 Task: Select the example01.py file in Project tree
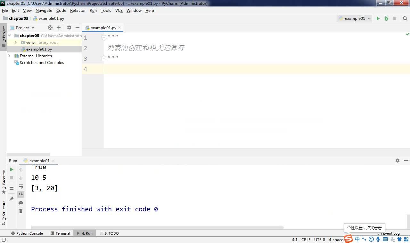click(39, 49)
